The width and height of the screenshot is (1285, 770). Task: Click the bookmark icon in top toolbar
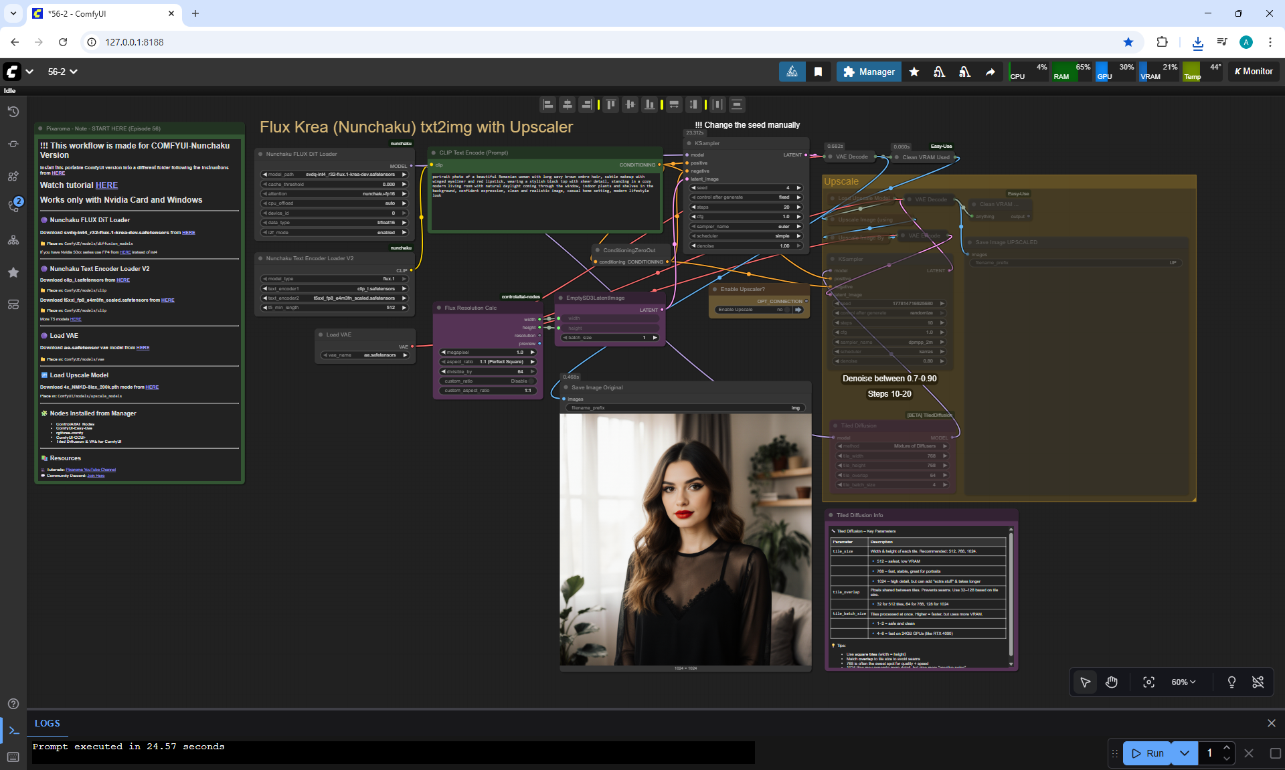[818, 72]
